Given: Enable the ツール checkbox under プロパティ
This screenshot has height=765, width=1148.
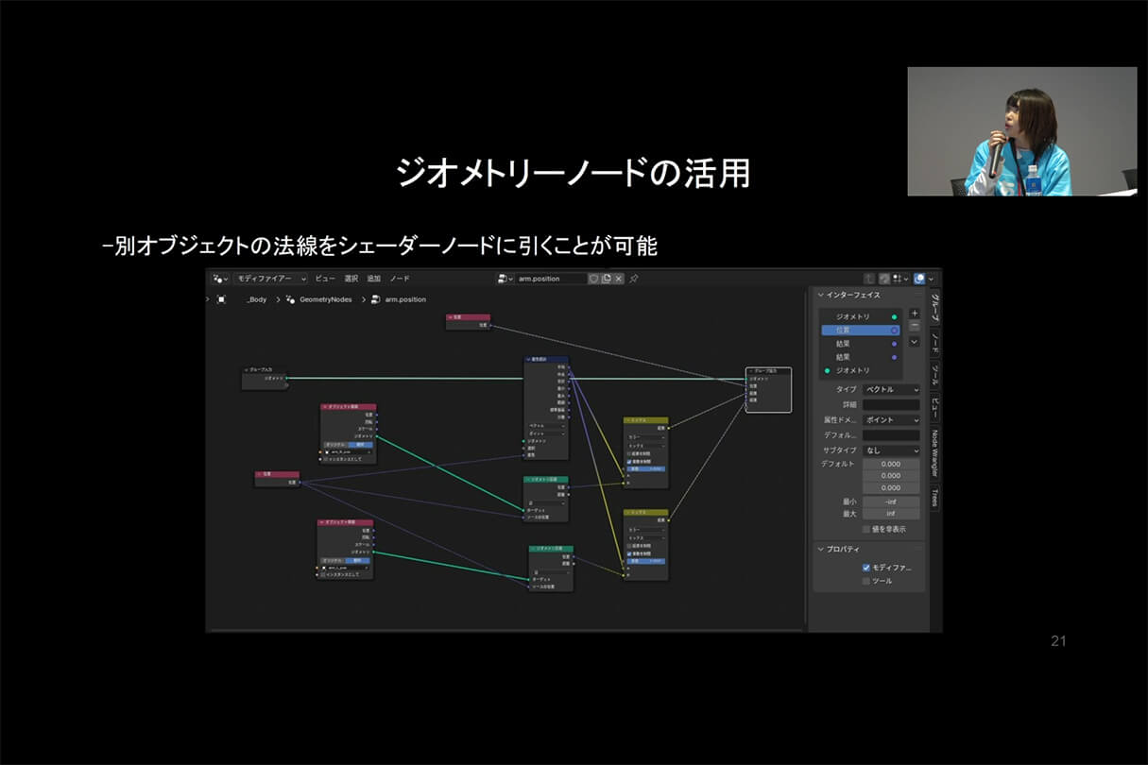Looking at the screenshot, I should point(866,581).
